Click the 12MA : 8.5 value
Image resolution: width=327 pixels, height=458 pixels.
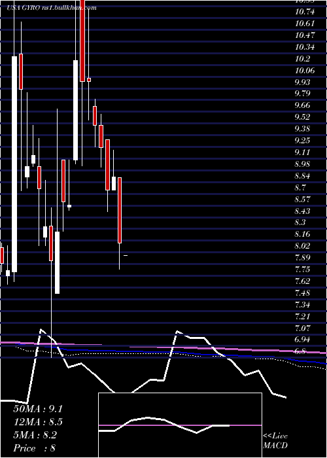[38, 422]
